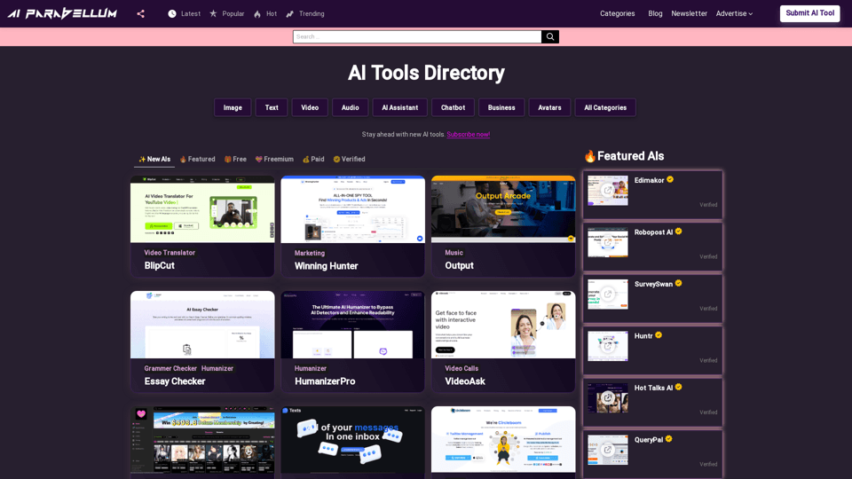Open the external link icon on SurveySwan thumbnail

(607, 294)
